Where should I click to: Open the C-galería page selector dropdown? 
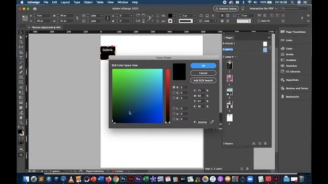pos(66,171)
